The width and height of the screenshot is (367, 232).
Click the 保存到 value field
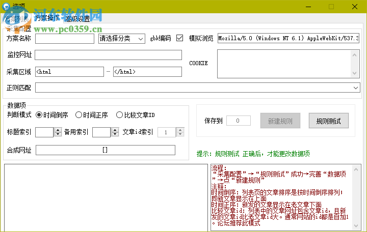click(x=238, y=121)
